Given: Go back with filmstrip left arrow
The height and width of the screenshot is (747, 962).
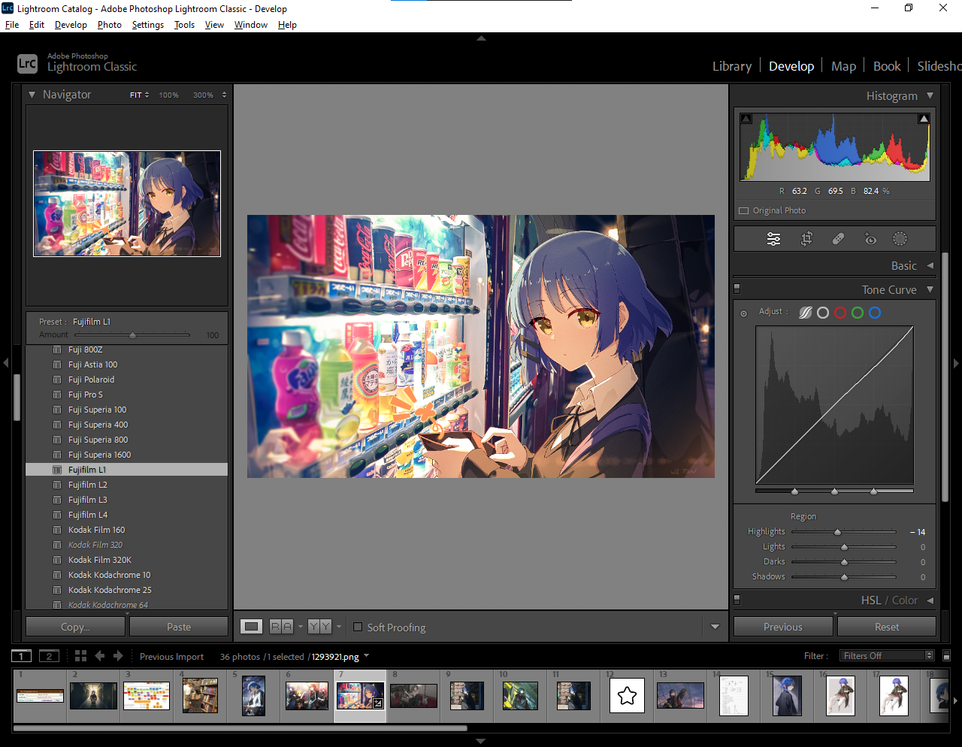Looking at the screenshot, I should [x=99, y=656].
